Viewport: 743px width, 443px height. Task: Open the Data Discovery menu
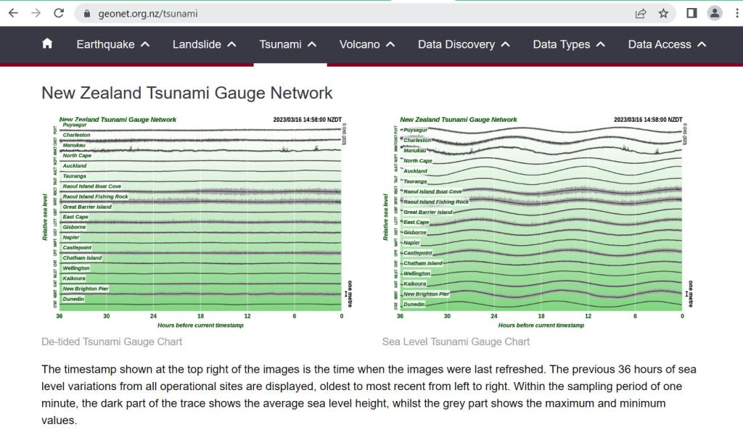coord(464,44)
